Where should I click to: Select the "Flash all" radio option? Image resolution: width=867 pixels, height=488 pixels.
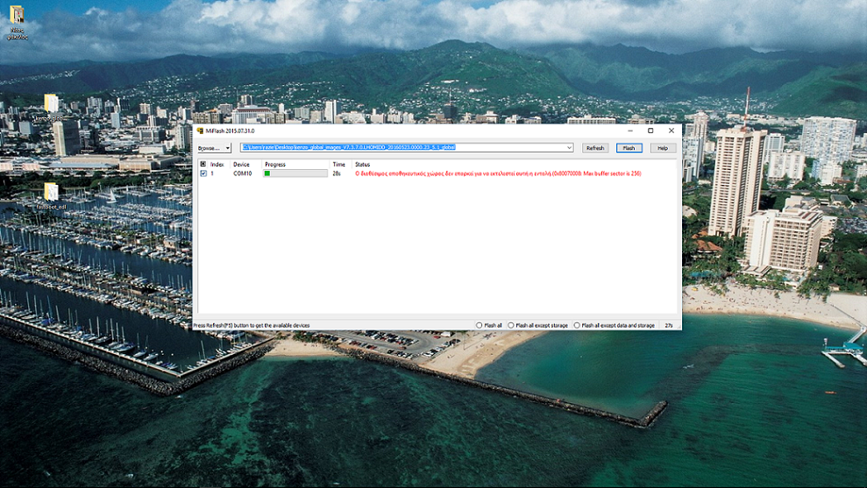(480, 325)
